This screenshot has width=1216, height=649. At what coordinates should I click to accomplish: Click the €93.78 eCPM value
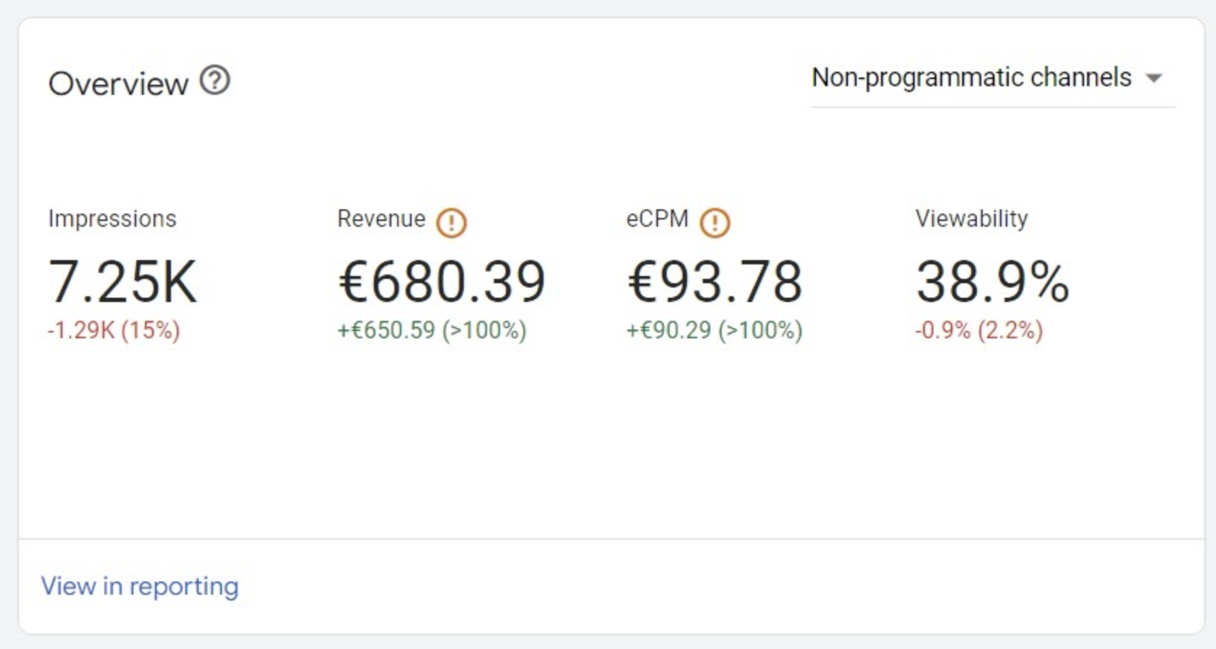[x=715, y=282]
